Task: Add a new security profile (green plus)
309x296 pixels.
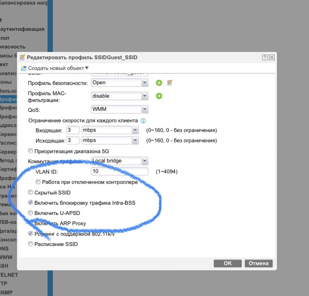Action: tap(159, 83)
